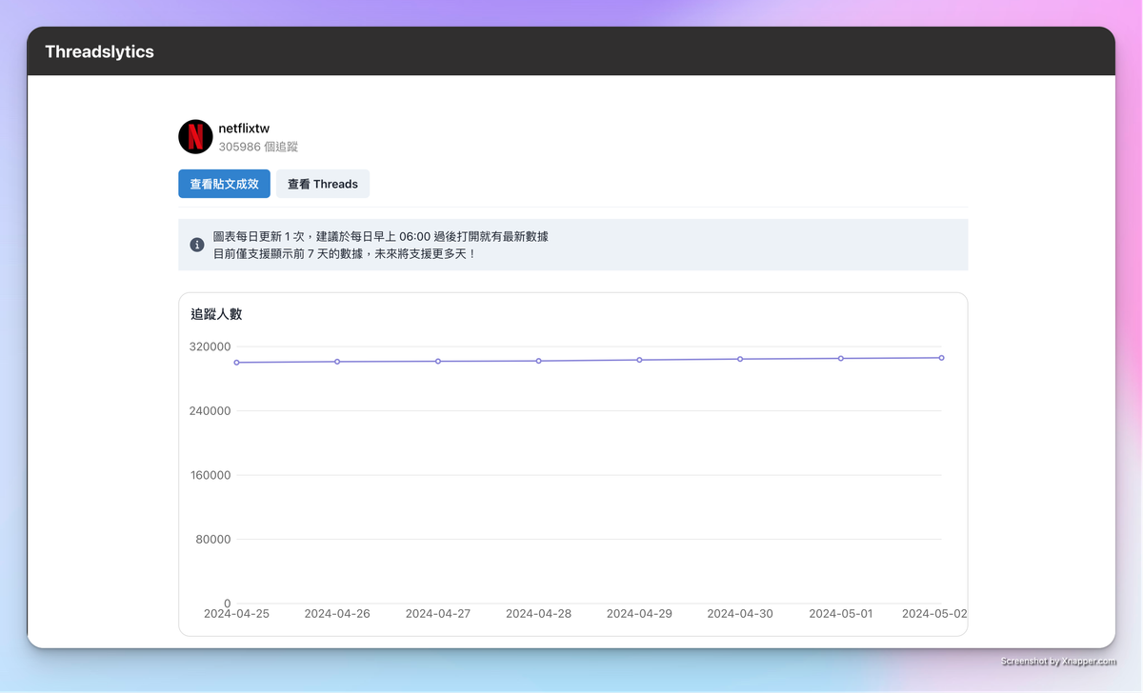Click the 2024-05-01 x-axis date label
Viewport: 1143px width, 693px height.
(841, 614)
